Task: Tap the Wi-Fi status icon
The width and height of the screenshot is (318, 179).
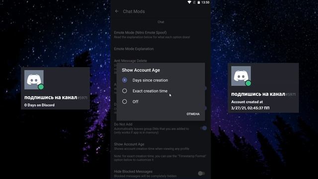Action: tap(189, 2)
